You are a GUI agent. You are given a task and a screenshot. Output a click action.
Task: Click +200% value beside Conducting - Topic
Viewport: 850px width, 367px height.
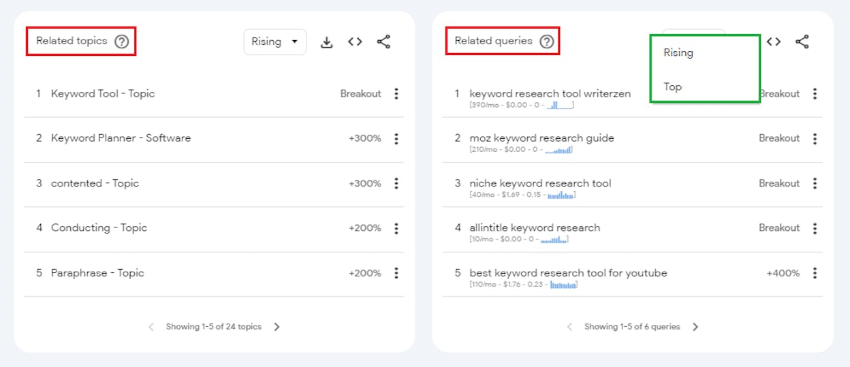click(x=365, y=228)
